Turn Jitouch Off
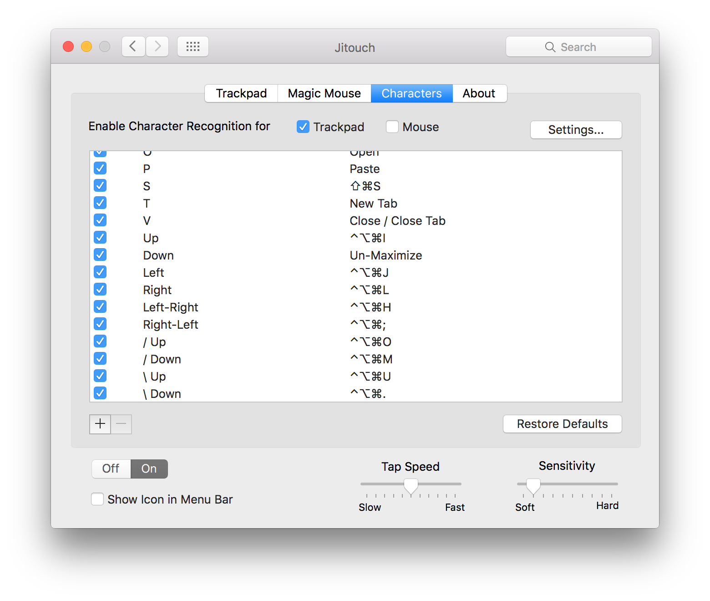The image size is (710, 601). tap(111, 469)
